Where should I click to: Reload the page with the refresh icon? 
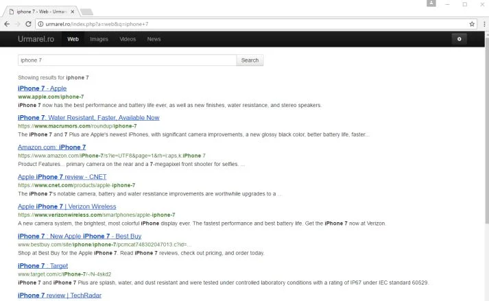click(28, 24)
